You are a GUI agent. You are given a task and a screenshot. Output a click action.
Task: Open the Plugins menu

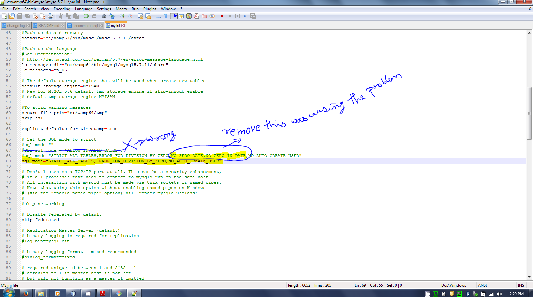click(x=150, y=9)
